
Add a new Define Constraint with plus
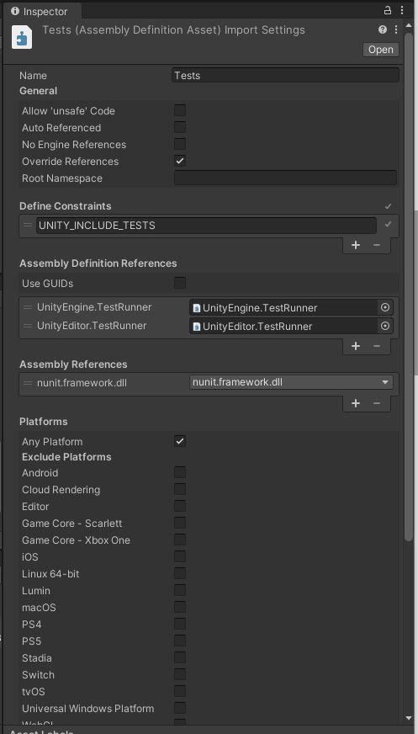(356, 245)
